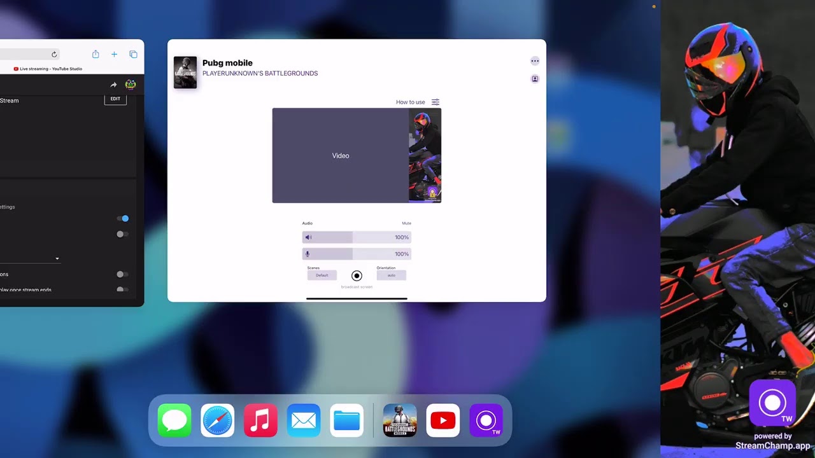Start broadcast with the record button
The image size is (815, 458).
click(357, 275)
